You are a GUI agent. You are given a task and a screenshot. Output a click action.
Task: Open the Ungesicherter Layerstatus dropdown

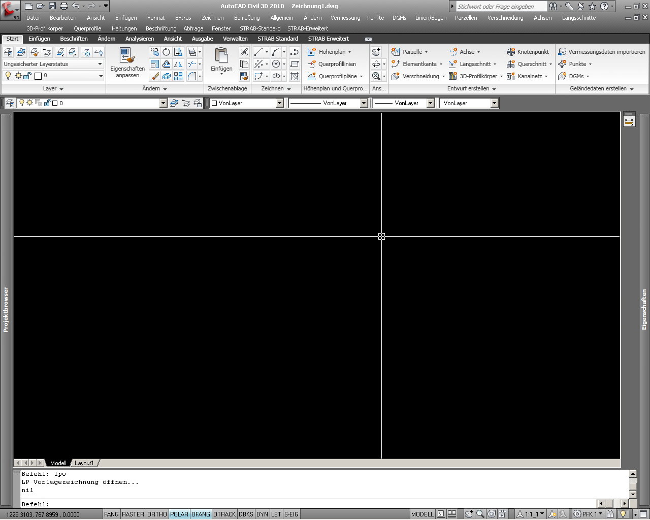53,64
